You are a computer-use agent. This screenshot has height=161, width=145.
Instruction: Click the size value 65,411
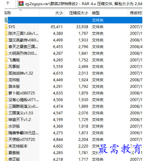[57, 27]
